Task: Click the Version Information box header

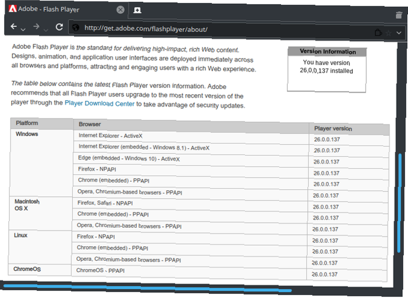Action: [x=327, y=51]
